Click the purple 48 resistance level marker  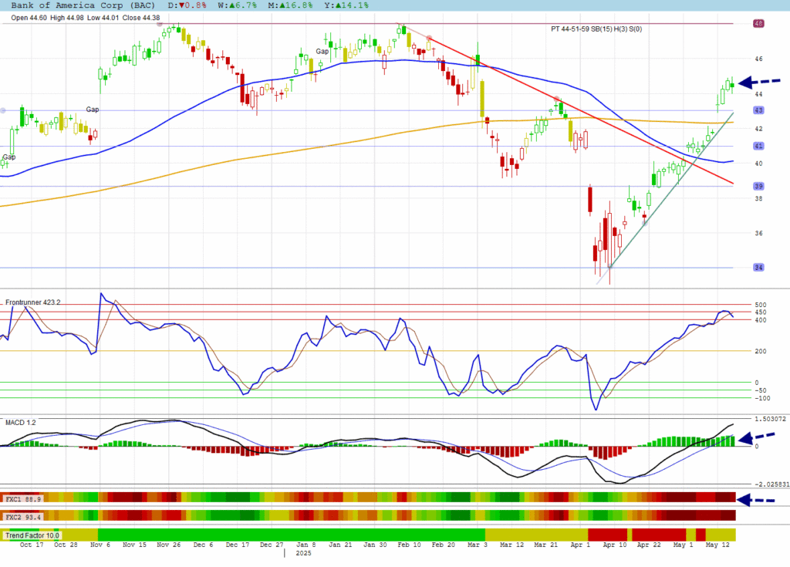(758, 23)
